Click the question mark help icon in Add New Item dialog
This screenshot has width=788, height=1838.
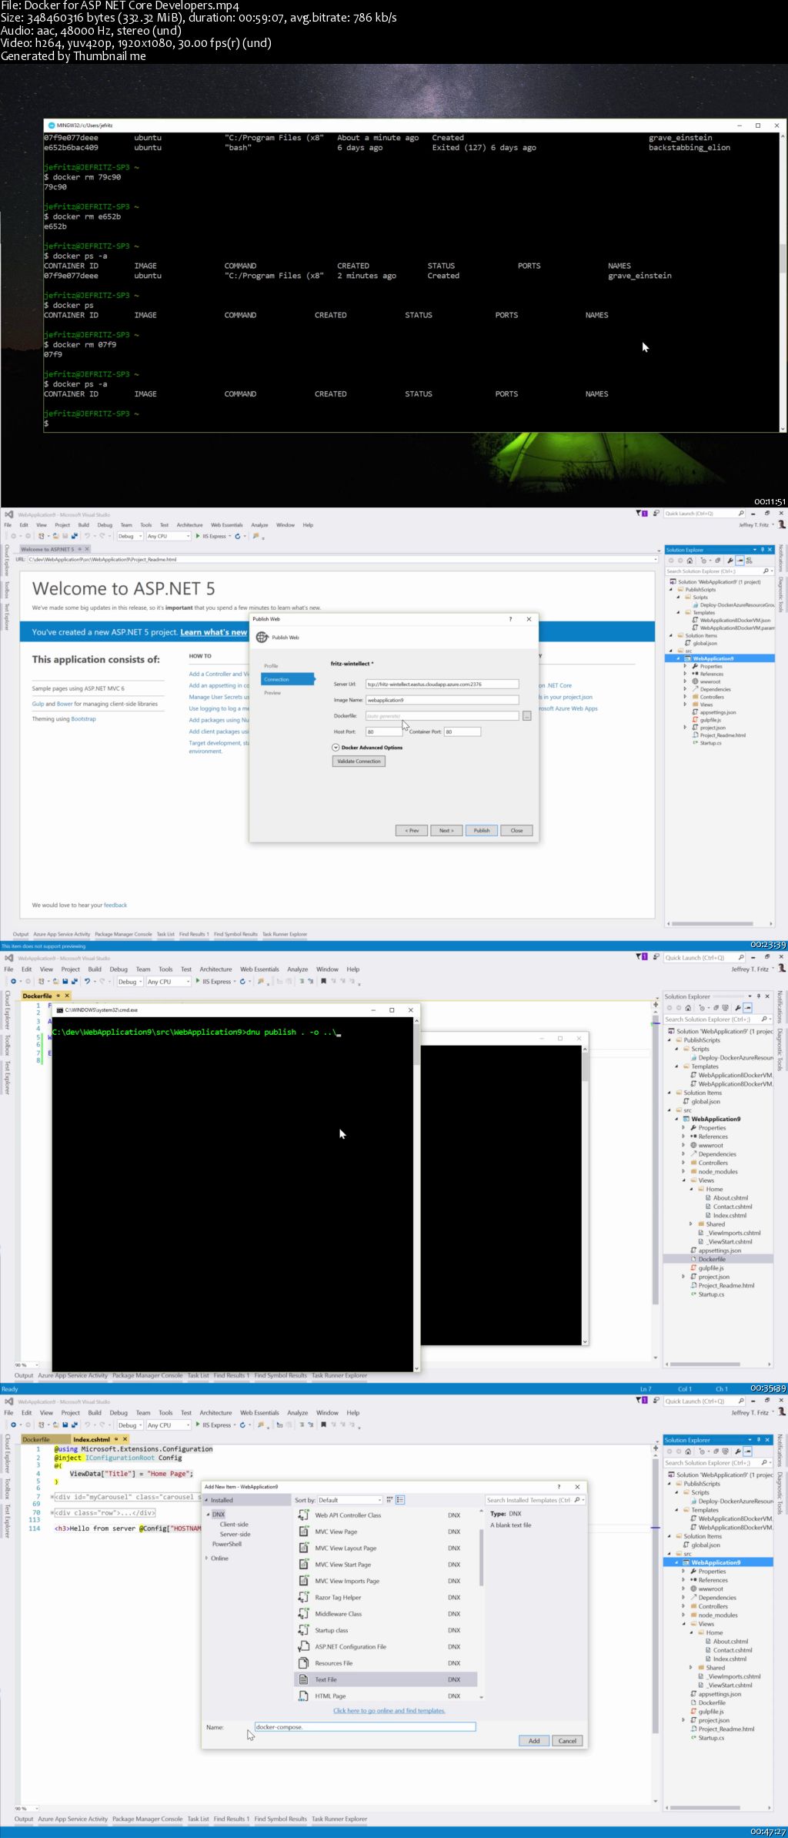coord(559,1487)
